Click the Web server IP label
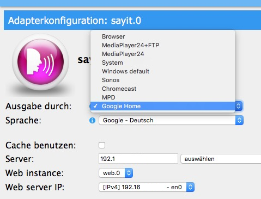 (x=35, y=187)
